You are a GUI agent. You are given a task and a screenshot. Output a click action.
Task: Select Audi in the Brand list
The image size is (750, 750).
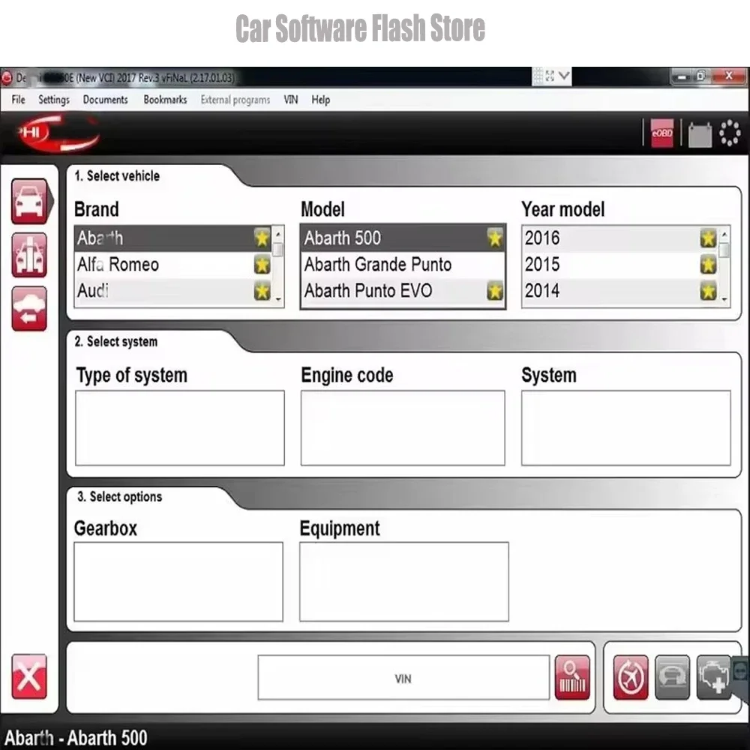coord(172,291)
